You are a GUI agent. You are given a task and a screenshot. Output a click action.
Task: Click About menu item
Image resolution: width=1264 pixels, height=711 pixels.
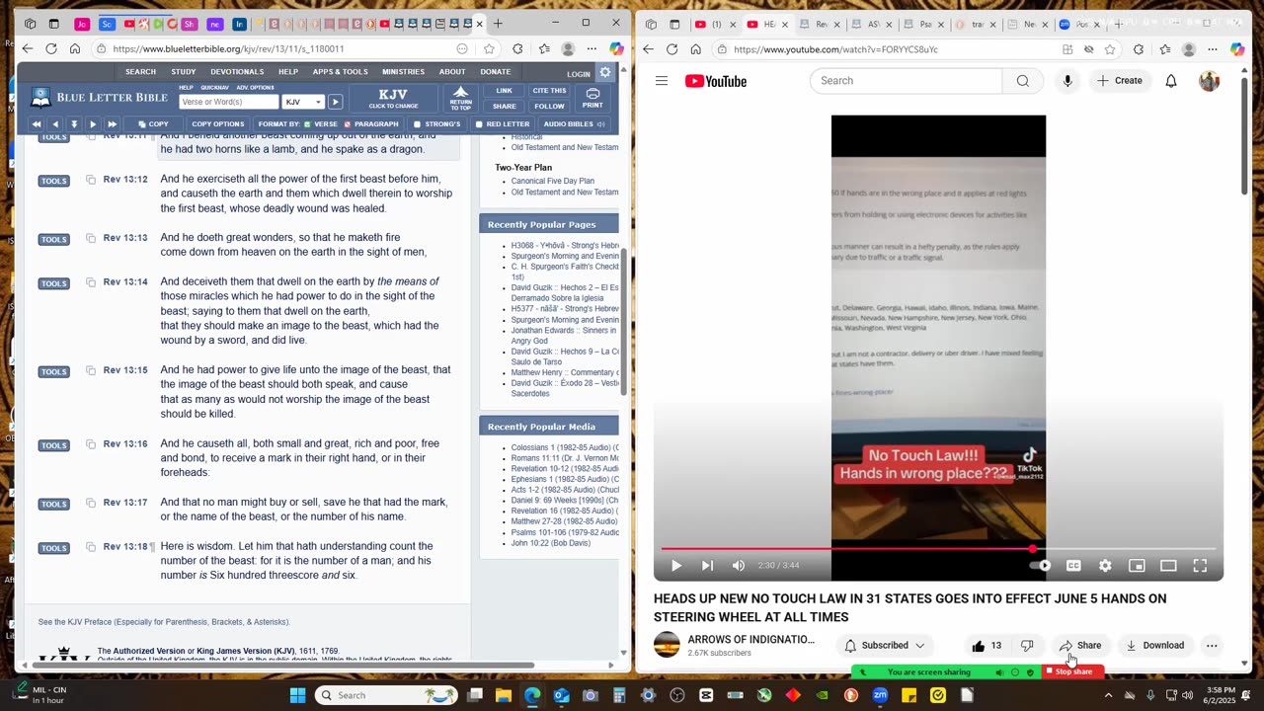452,72
